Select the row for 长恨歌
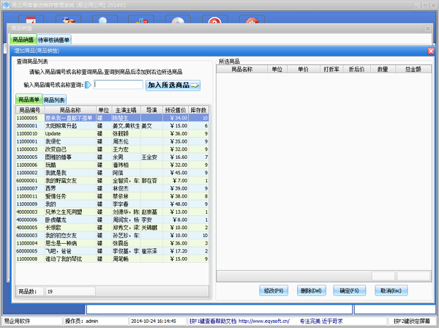Viewport: 439px width, 328px height. point(112,228)
